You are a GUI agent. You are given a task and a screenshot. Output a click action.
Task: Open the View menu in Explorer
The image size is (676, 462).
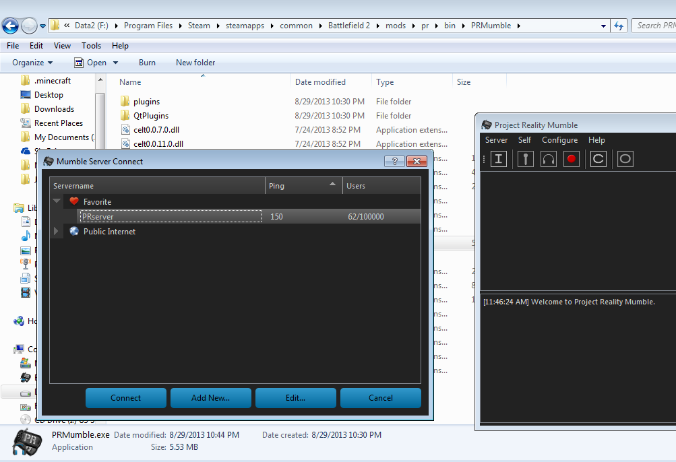62,46
